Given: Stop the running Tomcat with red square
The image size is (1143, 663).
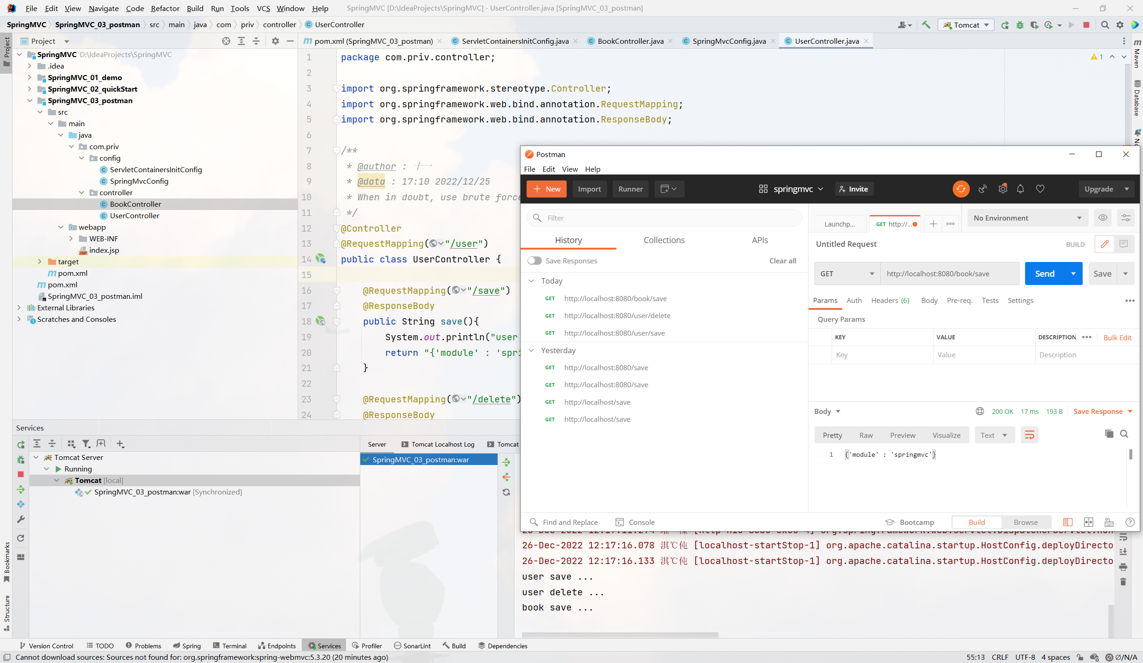Looking at the screenshot, I should pyautogui.click(x=1086, y=25).
